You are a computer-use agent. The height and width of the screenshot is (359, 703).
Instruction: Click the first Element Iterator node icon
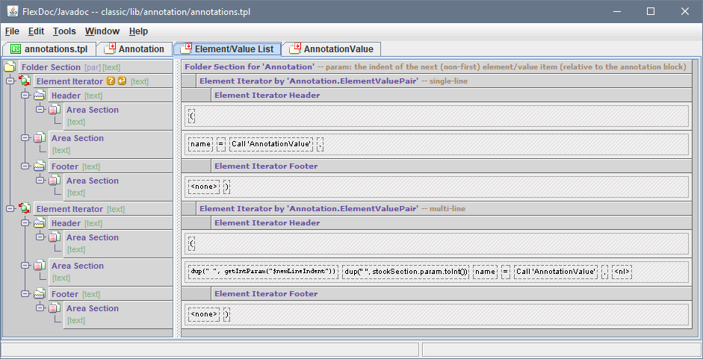(25, 81)
